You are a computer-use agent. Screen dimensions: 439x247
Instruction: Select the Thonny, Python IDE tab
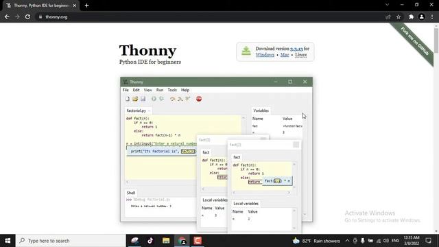(41, 5)
